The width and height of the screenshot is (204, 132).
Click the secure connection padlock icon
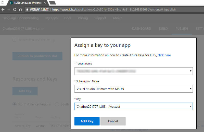point(27,9)
